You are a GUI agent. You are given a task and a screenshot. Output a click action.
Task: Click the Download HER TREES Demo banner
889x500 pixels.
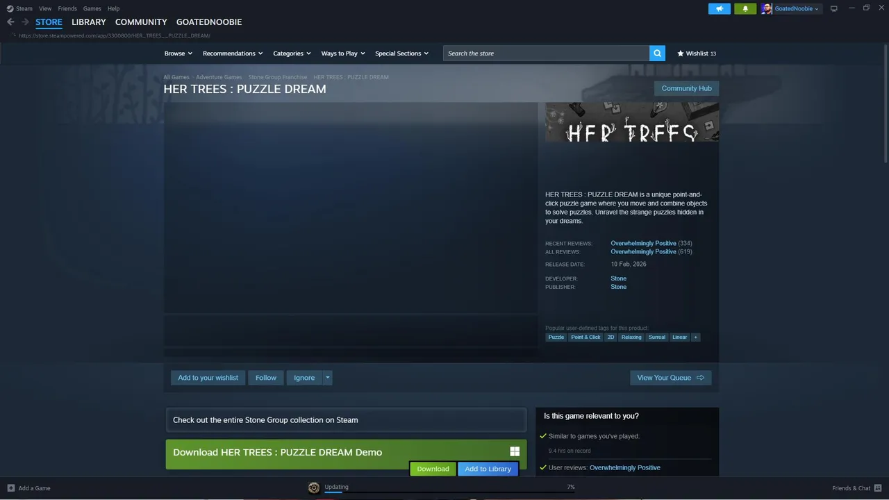click(x=346, y=454)
